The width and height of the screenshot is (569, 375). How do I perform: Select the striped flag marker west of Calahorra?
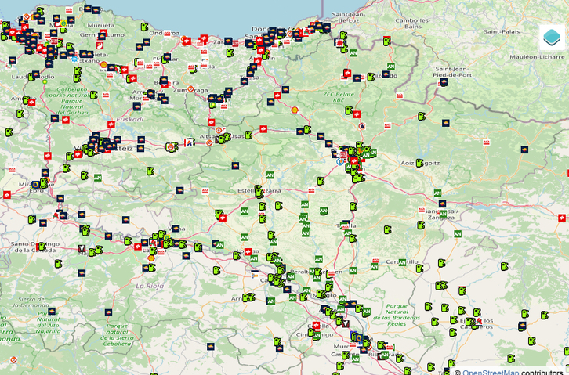tap(255, 274)
